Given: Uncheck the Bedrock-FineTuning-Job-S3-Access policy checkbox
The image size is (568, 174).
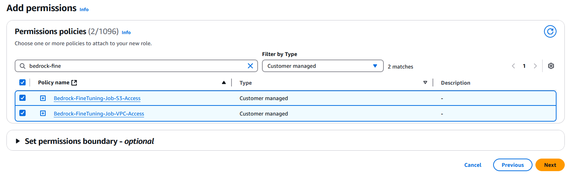Looking at the screenshot, I should 23,98.
